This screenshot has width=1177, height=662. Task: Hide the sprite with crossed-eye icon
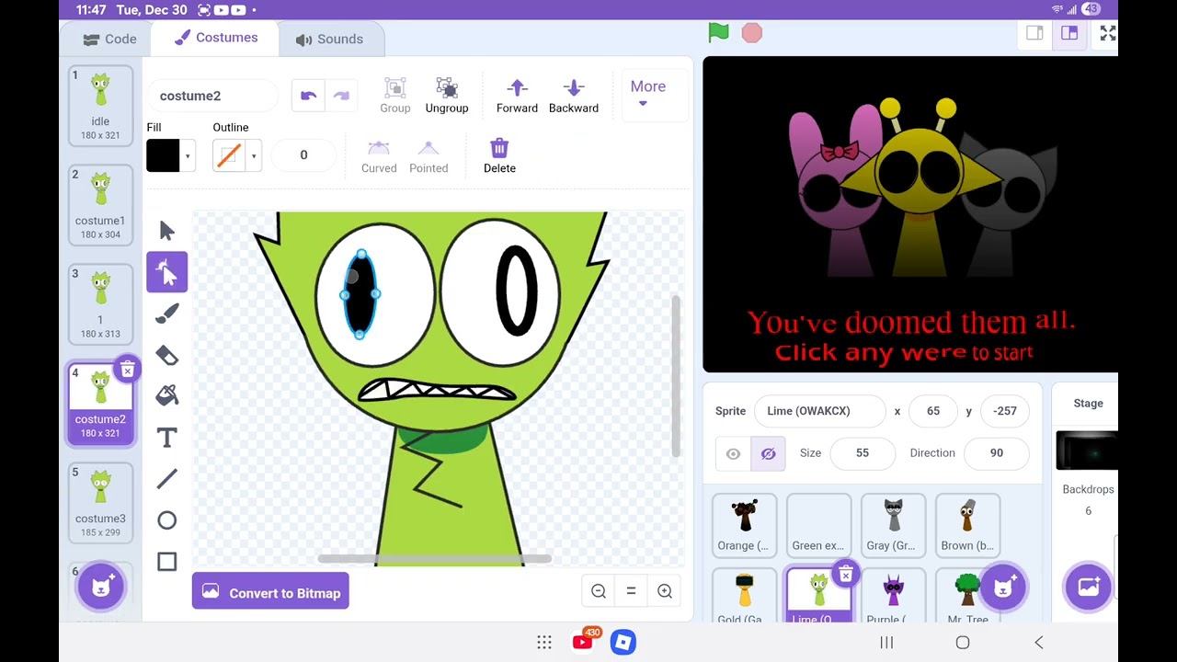pos(768,453)
